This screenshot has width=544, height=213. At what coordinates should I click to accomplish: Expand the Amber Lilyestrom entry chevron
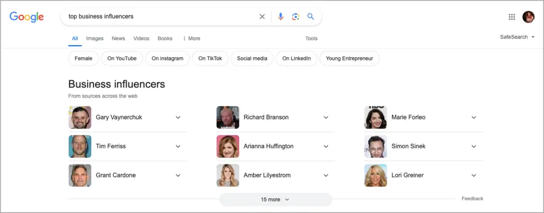point(326,176)
